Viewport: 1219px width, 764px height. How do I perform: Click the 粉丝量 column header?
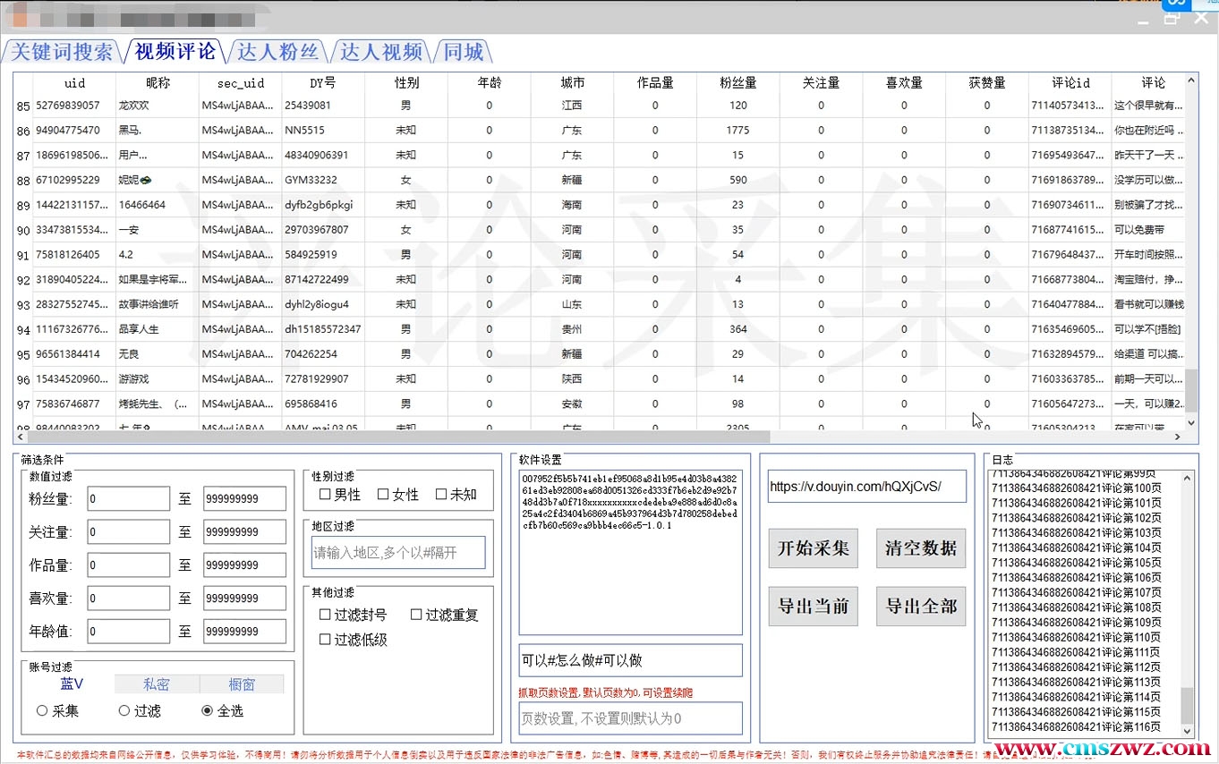tap(737, 82)
